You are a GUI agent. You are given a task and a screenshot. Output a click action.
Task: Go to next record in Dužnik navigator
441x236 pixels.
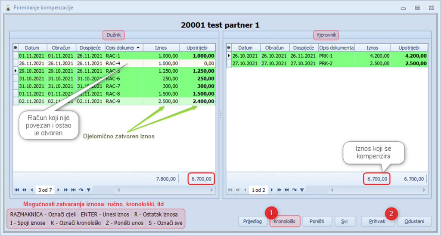click(59, 189)
